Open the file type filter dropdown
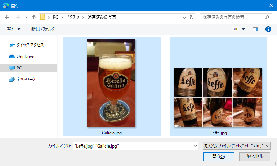 coord(236,146)
